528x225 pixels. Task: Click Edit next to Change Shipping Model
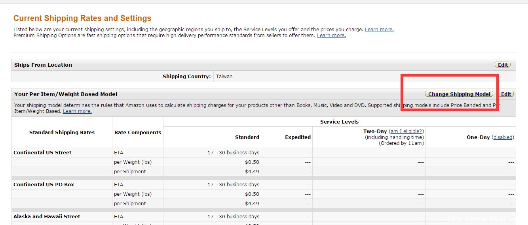[x=506, y=94]
